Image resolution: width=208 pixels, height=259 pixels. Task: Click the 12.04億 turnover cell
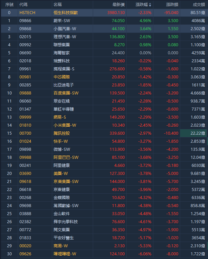click(x=198, y=157)
